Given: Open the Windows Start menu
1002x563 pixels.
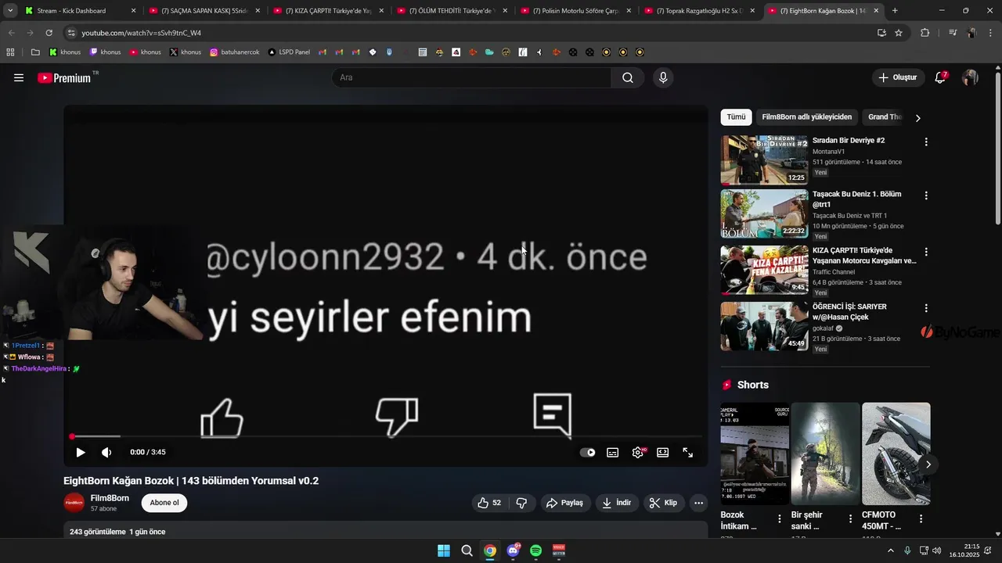Looking at the screenshot, I should pos(444,550).
